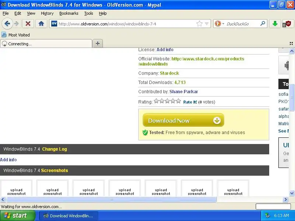This screenshot has width=295, height=221.
Task: Click the vertical scrollbar down arrow
Action: [x=292, y=193]
